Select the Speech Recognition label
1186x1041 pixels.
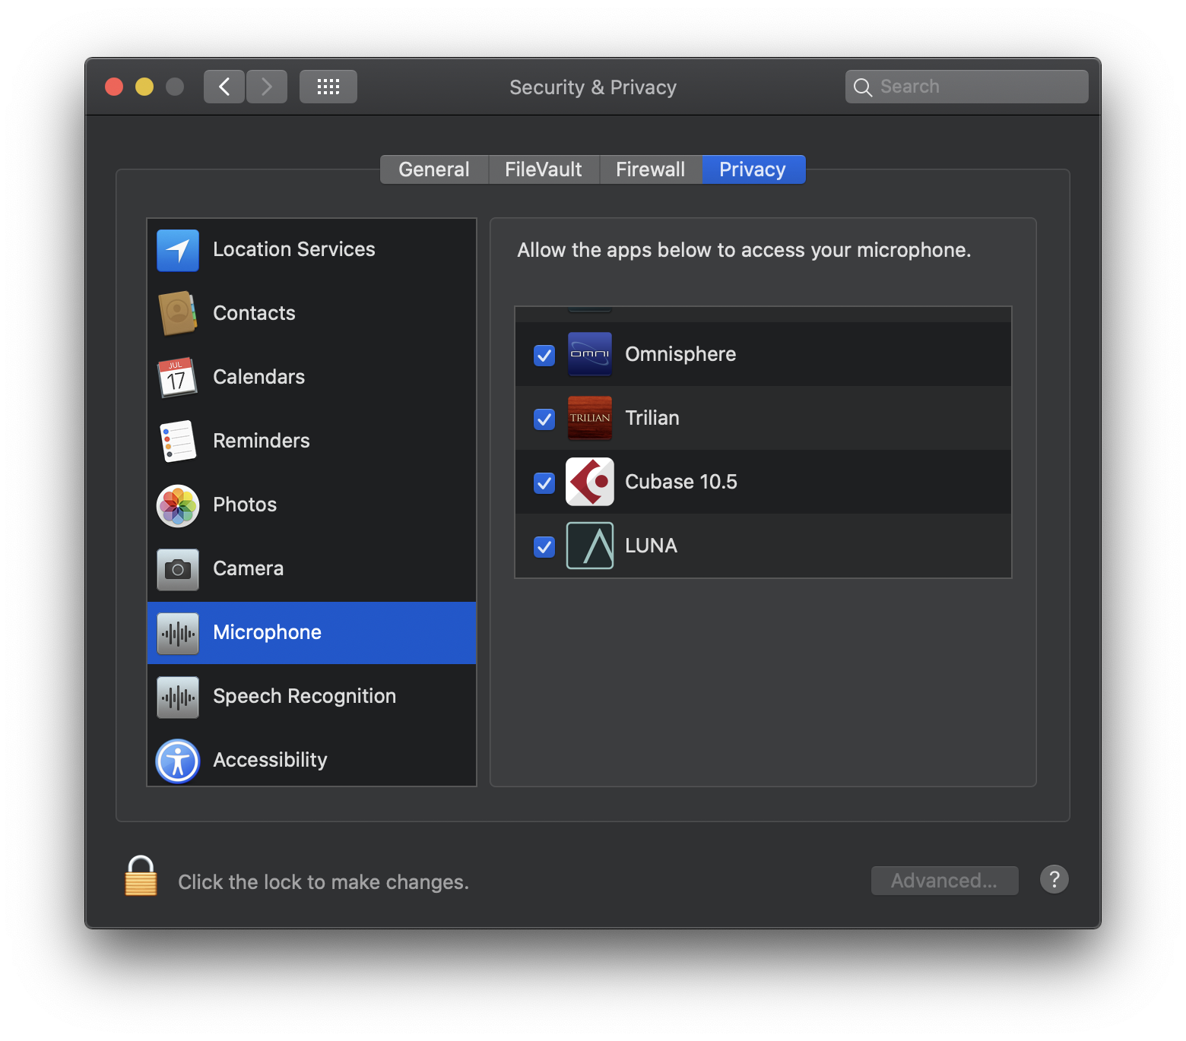[305, 696]
